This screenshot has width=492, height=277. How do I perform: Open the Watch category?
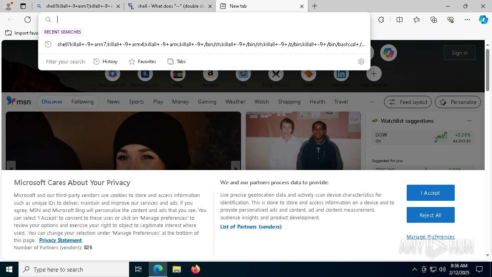point(262,102)
